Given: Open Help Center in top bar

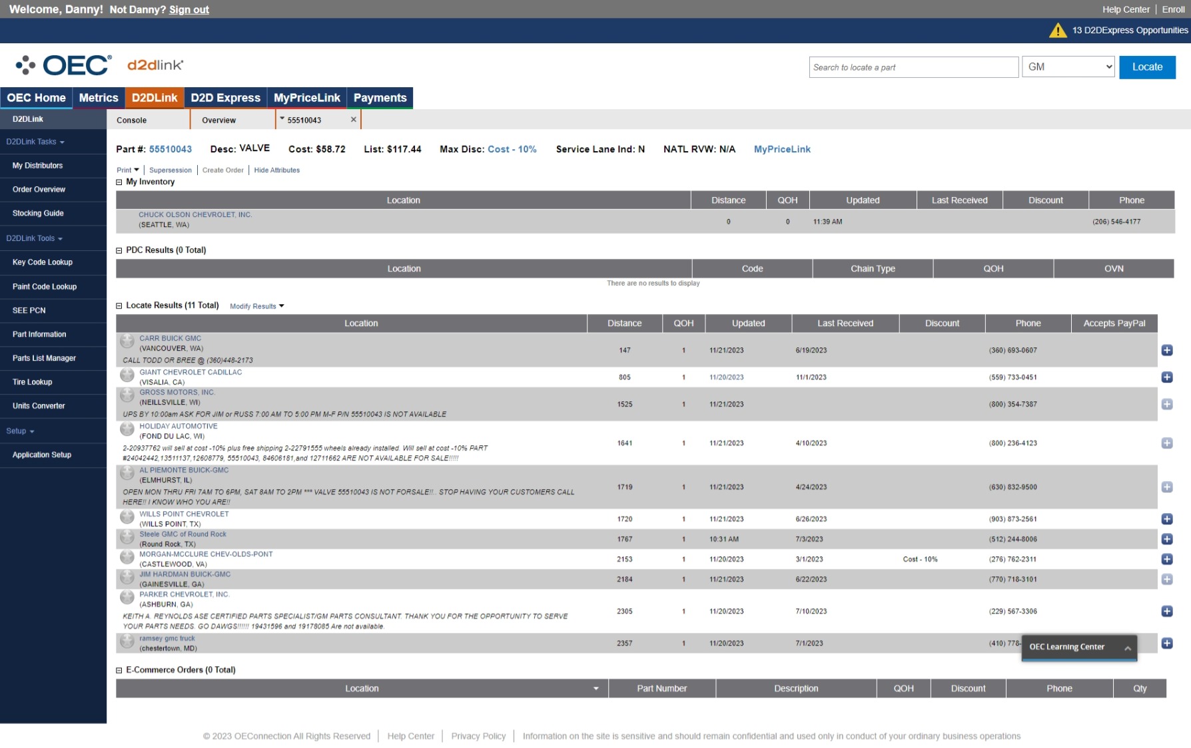Looking at the screenshot, I should [x=1126, y=9].
